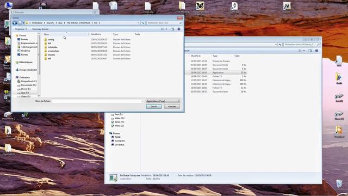Click Réseau in the Explorer sidebar
Image resolution: width=348 pixels, height=196 pixels.
point(115,133)
